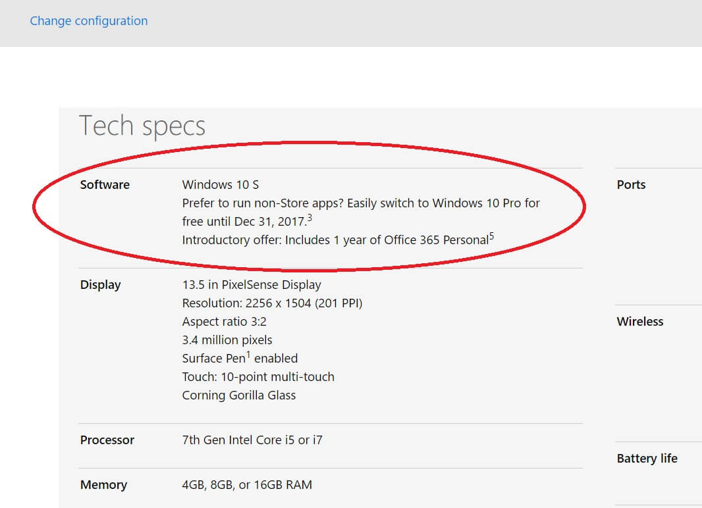Click the 13.5 in PixelSense Display line
Screen dimensions: 702x508
(252, 285)
